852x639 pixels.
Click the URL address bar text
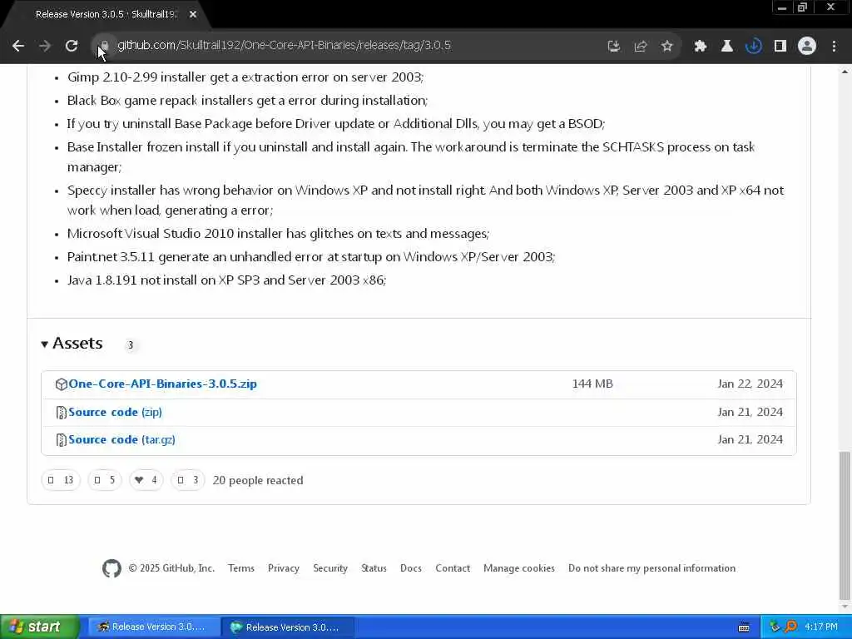click(284, 46)
